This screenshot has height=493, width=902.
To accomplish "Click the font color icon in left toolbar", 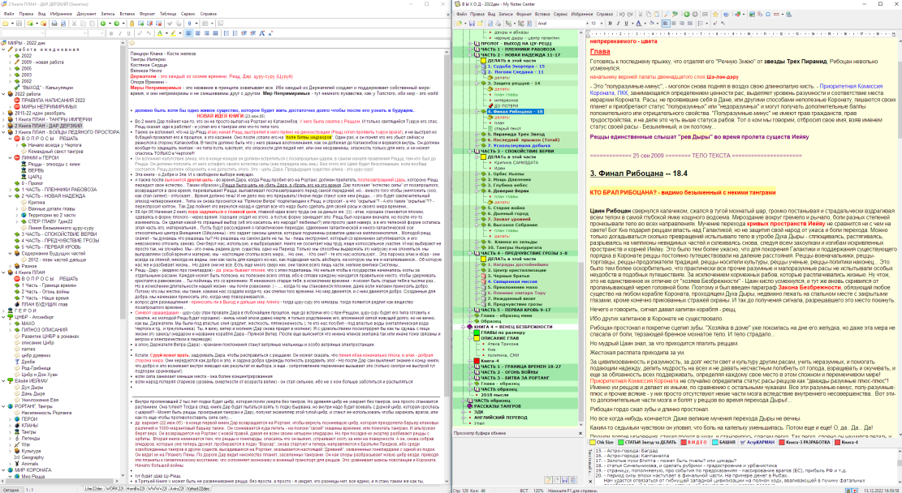I will [160, 33].
